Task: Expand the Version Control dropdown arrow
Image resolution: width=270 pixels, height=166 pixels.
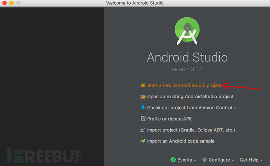Action: pos(235,108)
